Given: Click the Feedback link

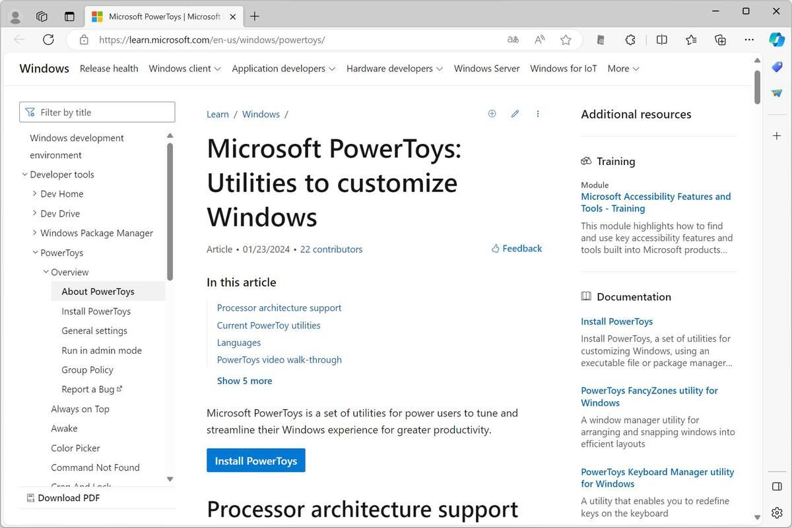Looking at the screenshot, I should 517,249.
